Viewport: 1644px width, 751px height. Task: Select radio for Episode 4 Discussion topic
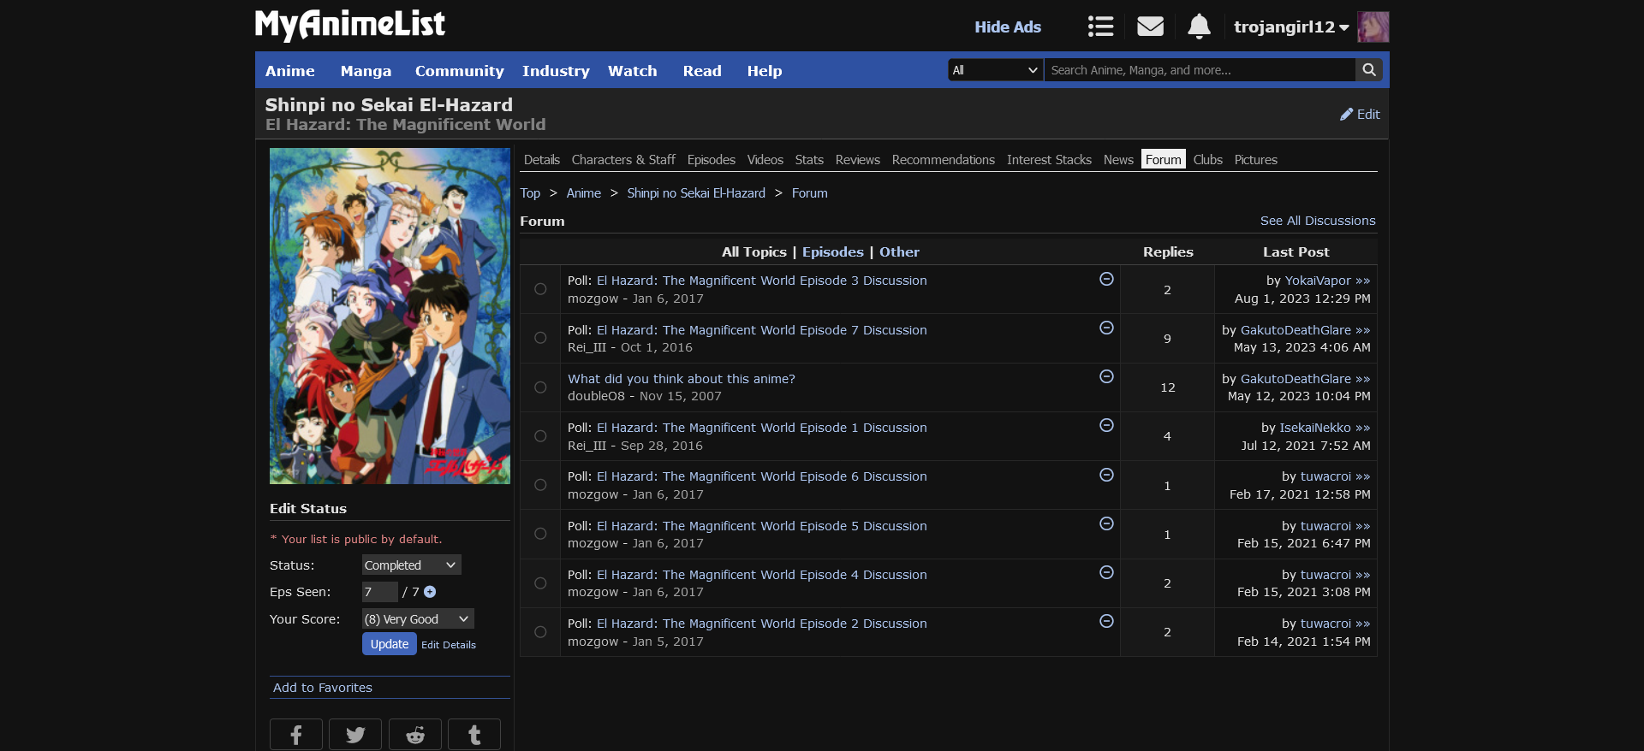click(540, 583)
